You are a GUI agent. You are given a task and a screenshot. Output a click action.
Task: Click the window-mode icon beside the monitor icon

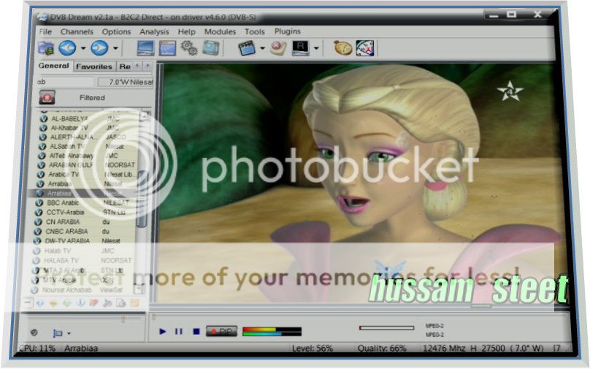tap(167, 48)
